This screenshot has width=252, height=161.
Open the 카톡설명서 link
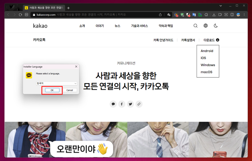click(x=188, y=40)
